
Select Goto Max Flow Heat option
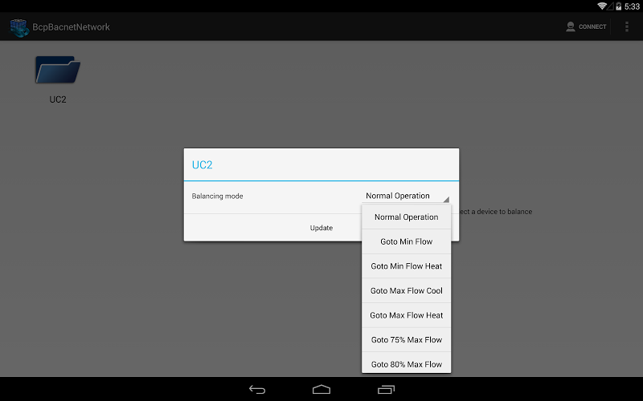407,315
